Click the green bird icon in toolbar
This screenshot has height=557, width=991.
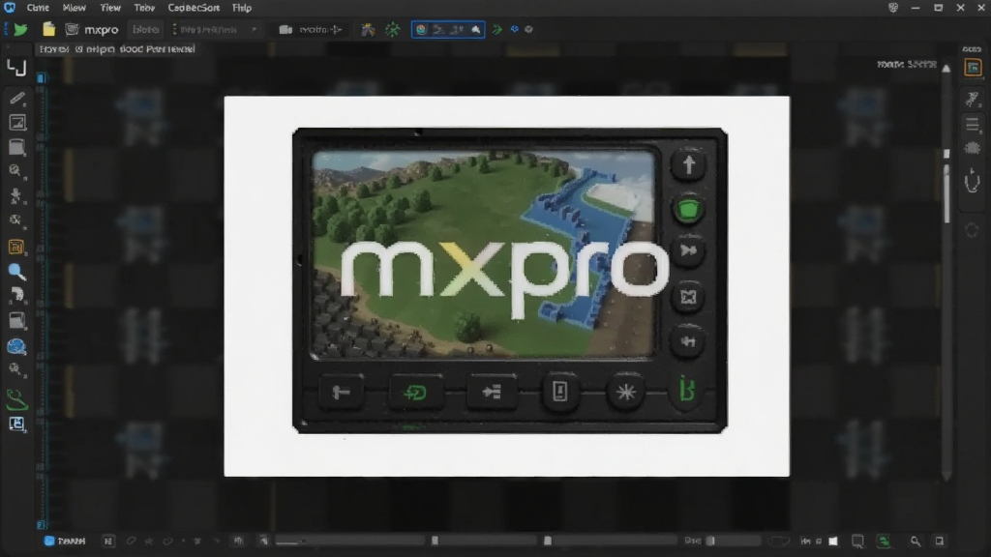(21, 30)
